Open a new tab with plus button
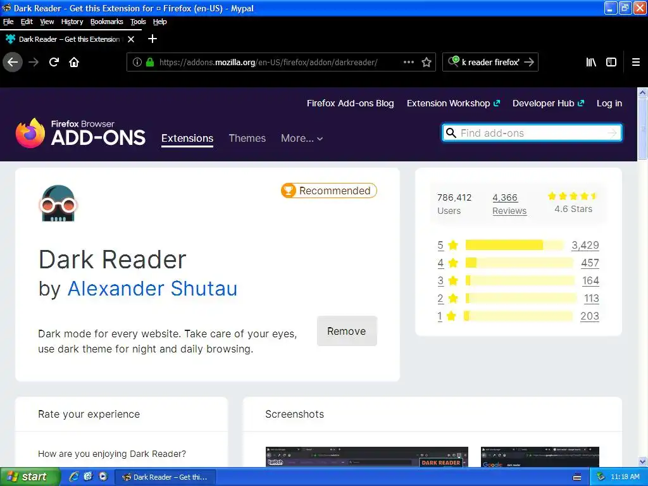 point(153,39)
